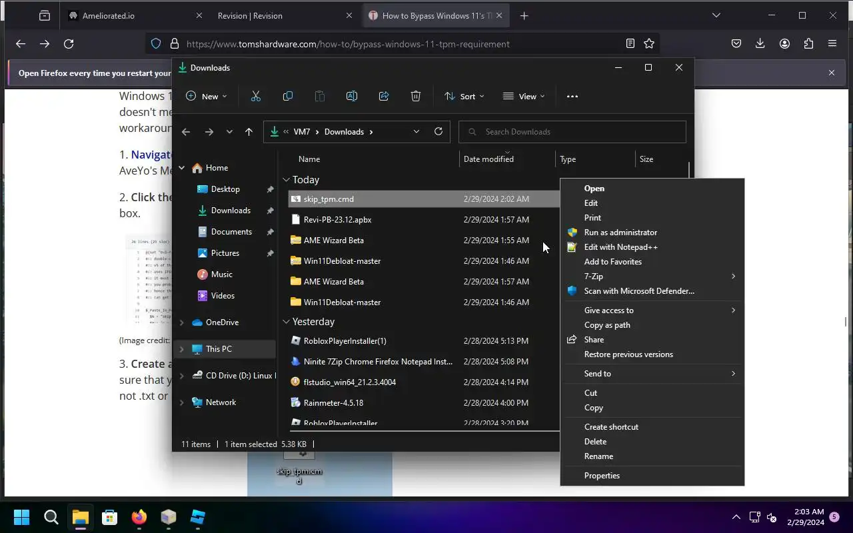853x533 pixels.
Task: Select Pictures in navigation pane
Action: pos(225,253)
